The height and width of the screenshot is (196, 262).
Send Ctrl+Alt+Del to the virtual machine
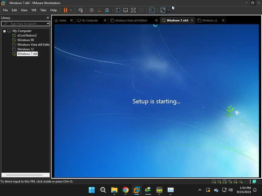tap(81, 10)
